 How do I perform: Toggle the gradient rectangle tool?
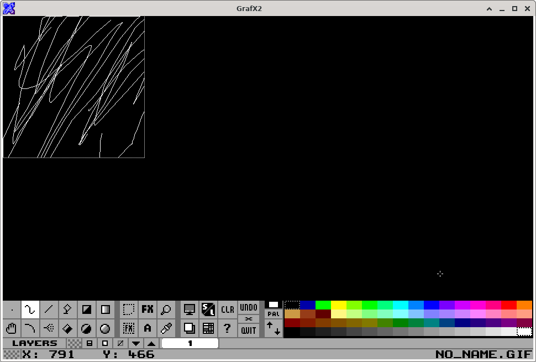coord(105,309)
